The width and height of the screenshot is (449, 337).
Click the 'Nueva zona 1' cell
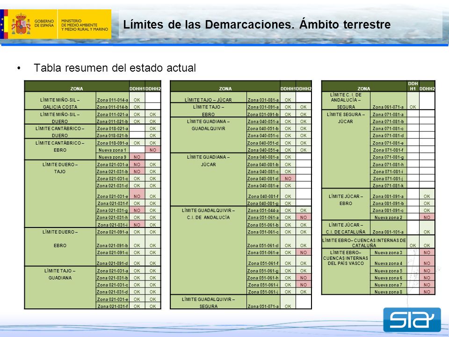113,150
